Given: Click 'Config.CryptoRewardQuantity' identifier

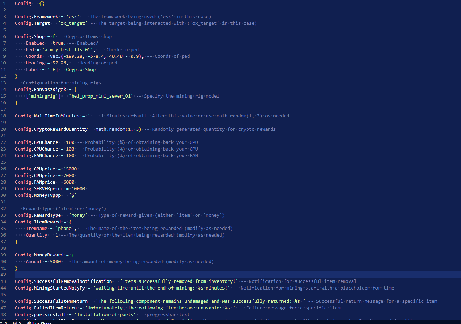Looking at the screenshot, I should point(51,129).
